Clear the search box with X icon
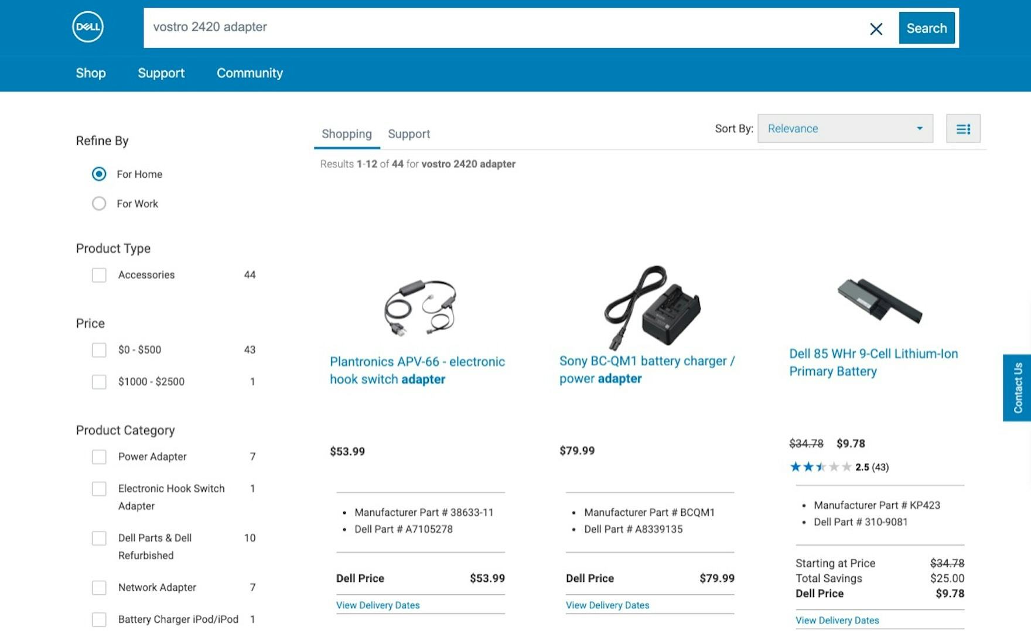The width and height of the screenshot is (1031, 631). pos(876,29)
